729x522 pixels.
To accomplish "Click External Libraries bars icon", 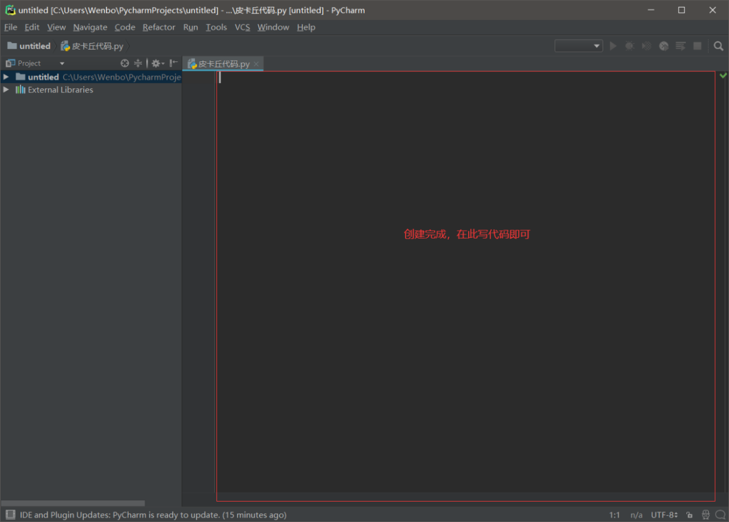I will (x=20, y=89).
